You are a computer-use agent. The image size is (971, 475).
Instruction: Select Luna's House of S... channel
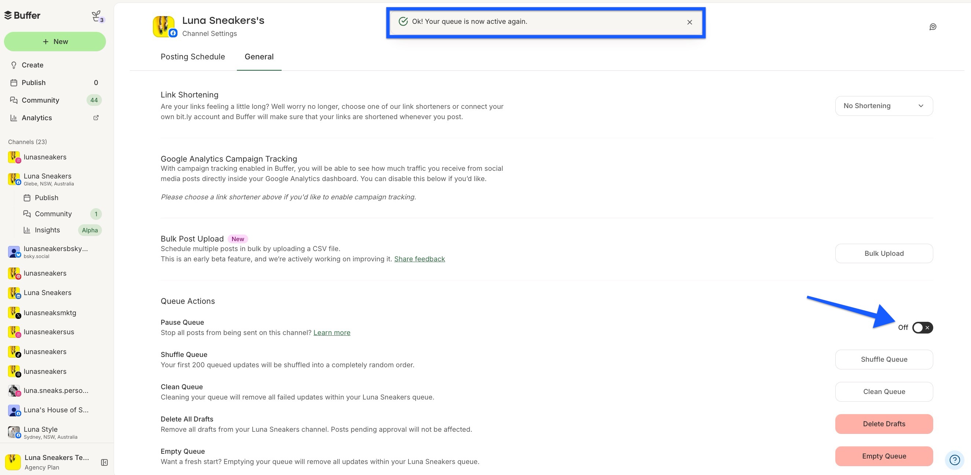tap(55, 410)
